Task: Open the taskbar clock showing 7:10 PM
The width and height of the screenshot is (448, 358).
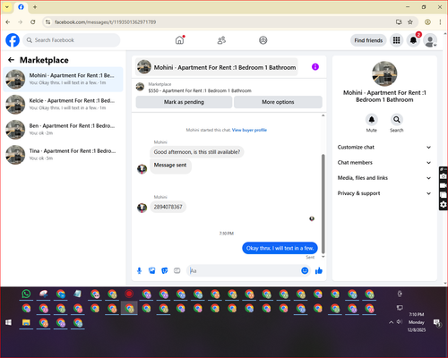Action: 417,322
